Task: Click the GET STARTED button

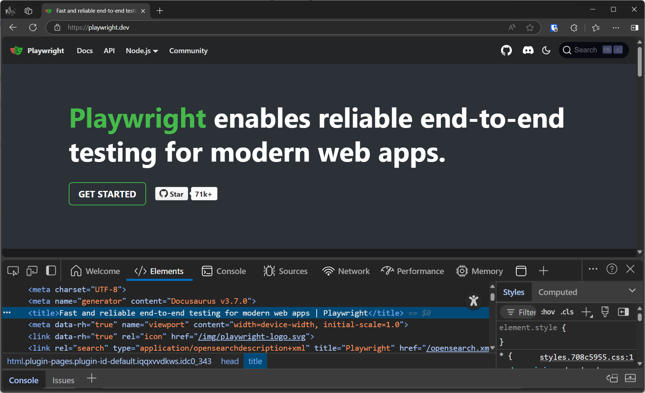Action: tap(107, 194)
